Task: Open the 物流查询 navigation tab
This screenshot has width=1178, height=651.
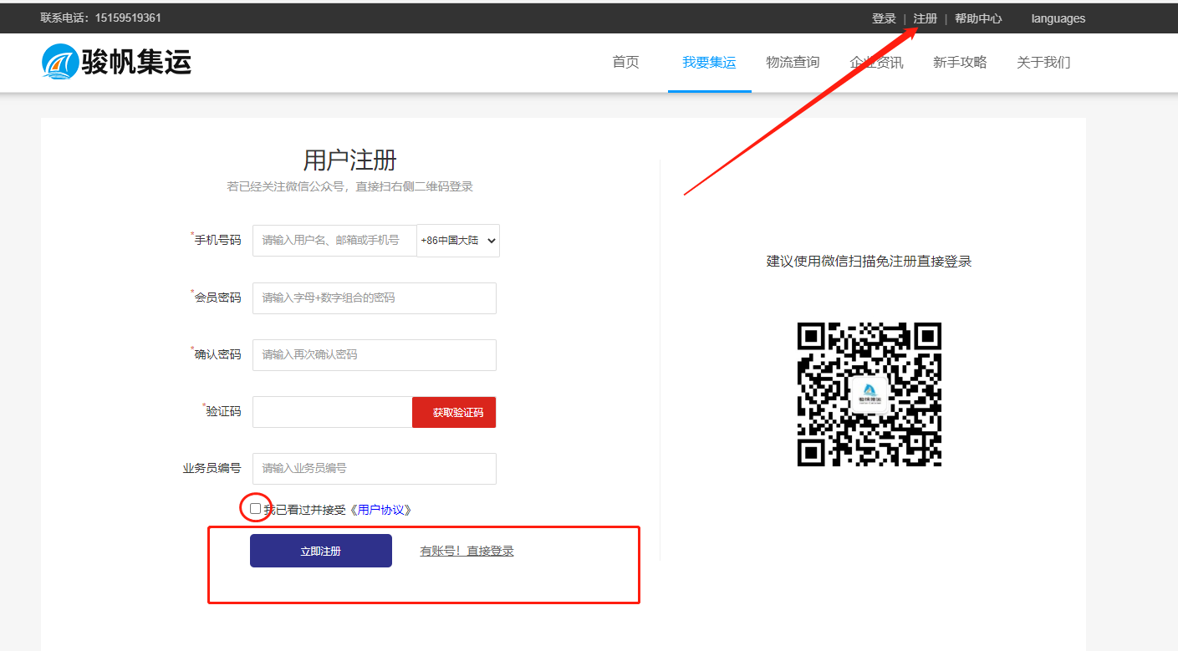Action: 793,63
